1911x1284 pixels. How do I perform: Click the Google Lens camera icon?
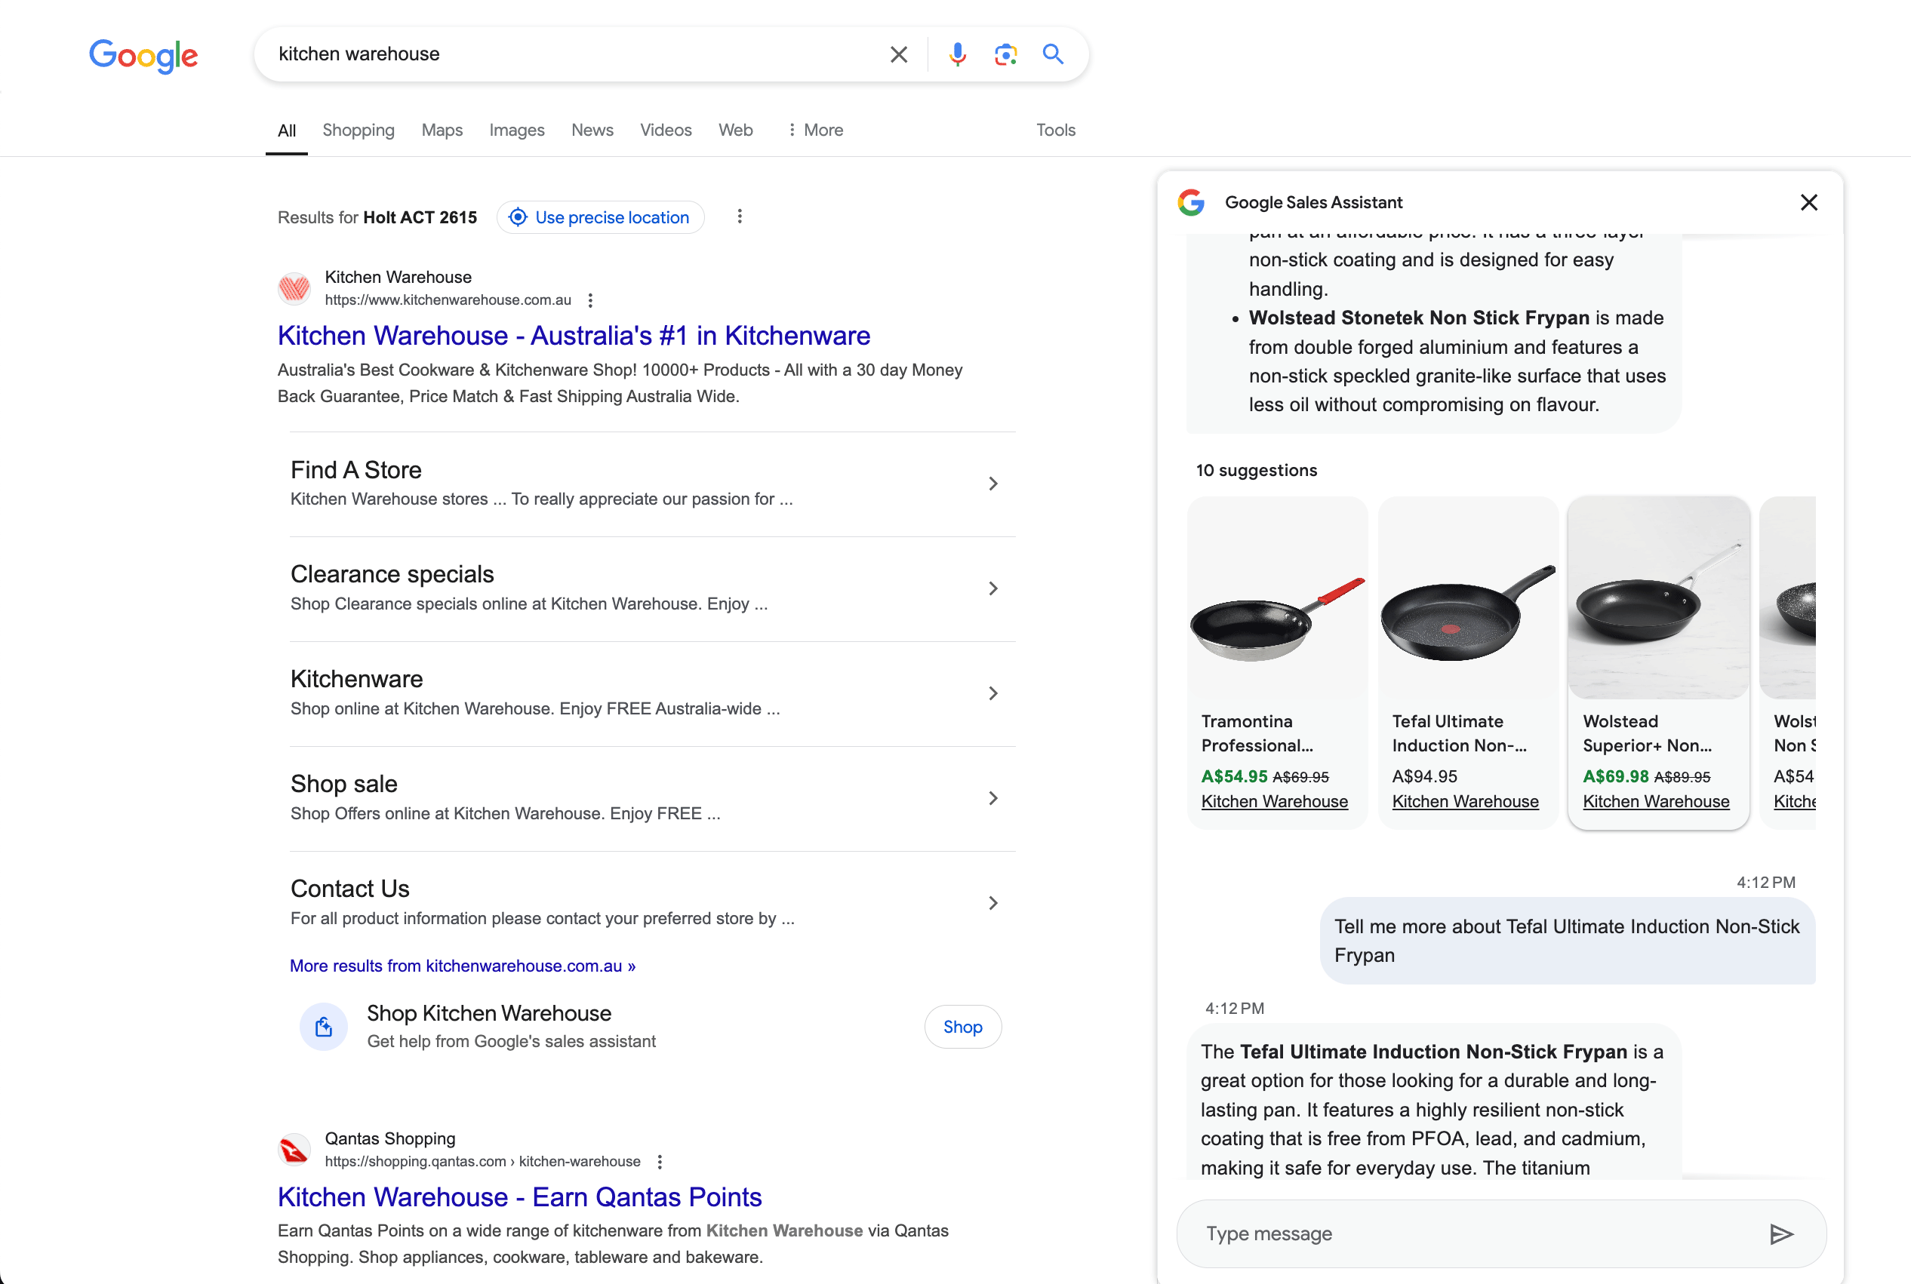point(1004,54)
